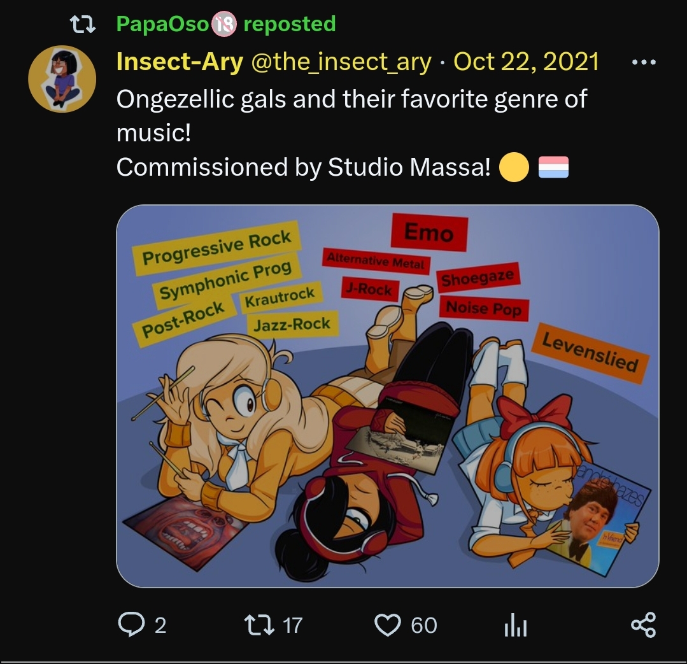687x664 pixels.
Task: Click the Insect-Ary display name
Action: click(180, 62)
